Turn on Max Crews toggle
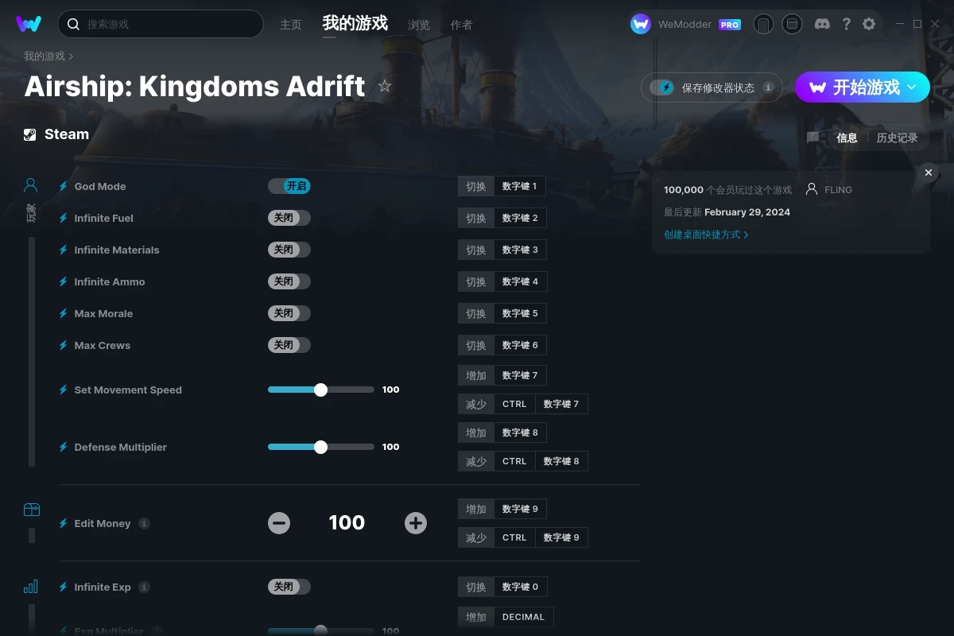Viewport: 954px width, 636px height. pos(289,345)
